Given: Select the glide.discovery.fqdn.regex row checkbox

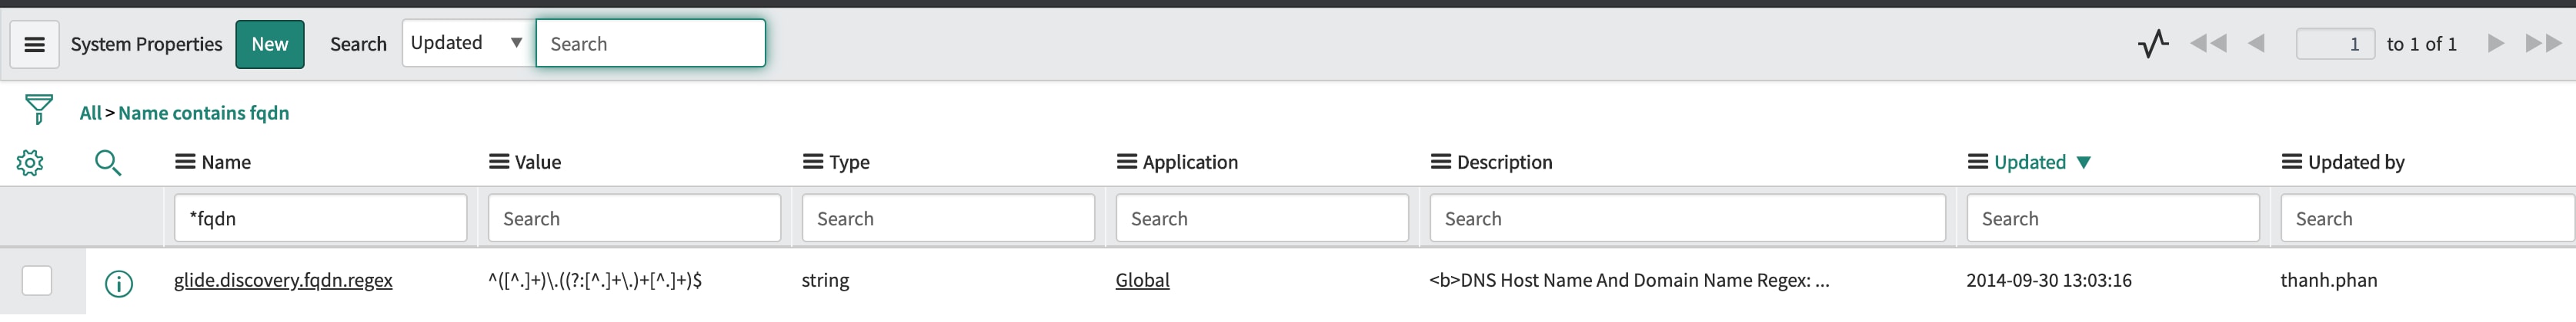Looking at the screenshot, I should [x=37, y=281].
